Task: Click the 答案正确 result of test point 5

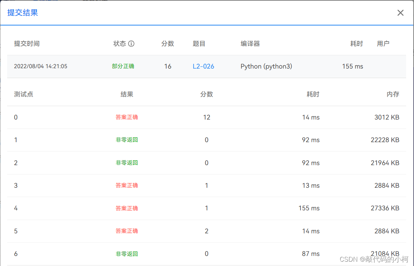Action: pyautogui.click(x=127, y=231)
